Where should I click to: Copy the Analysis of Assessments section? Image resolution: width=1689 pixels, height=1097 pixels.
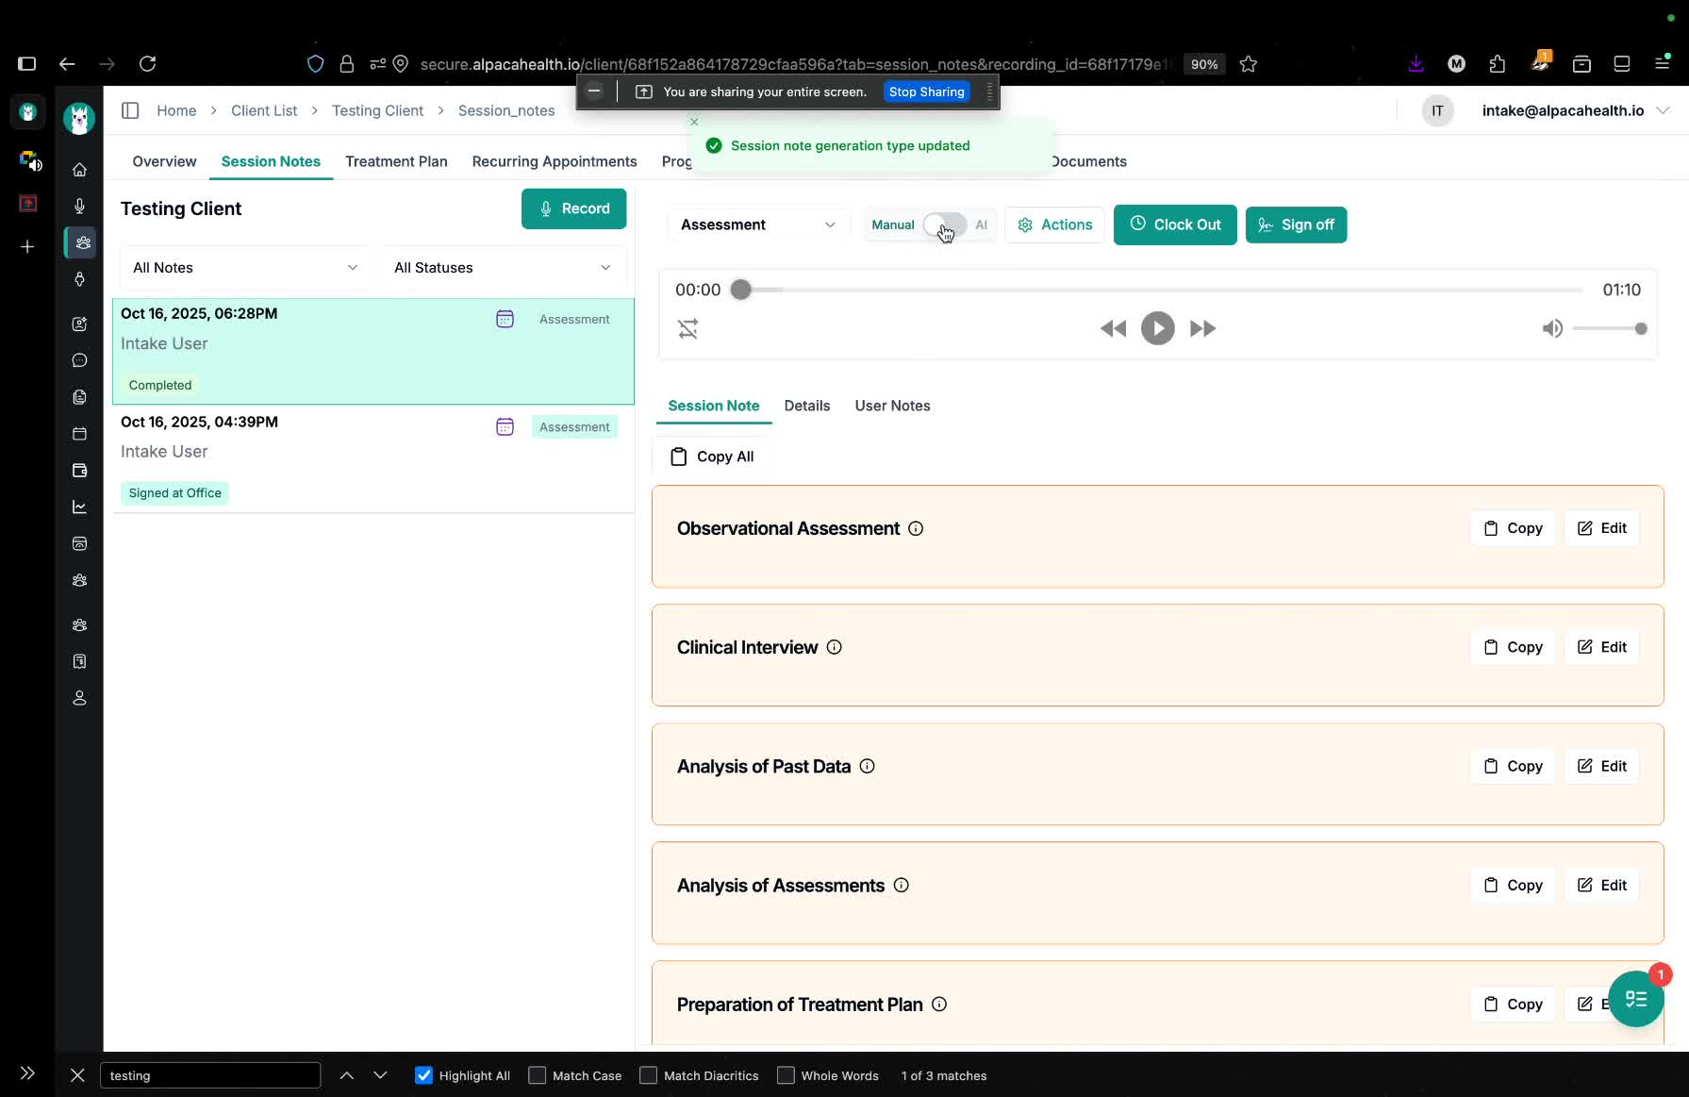pyautogui.click(x=1512, y=885)
